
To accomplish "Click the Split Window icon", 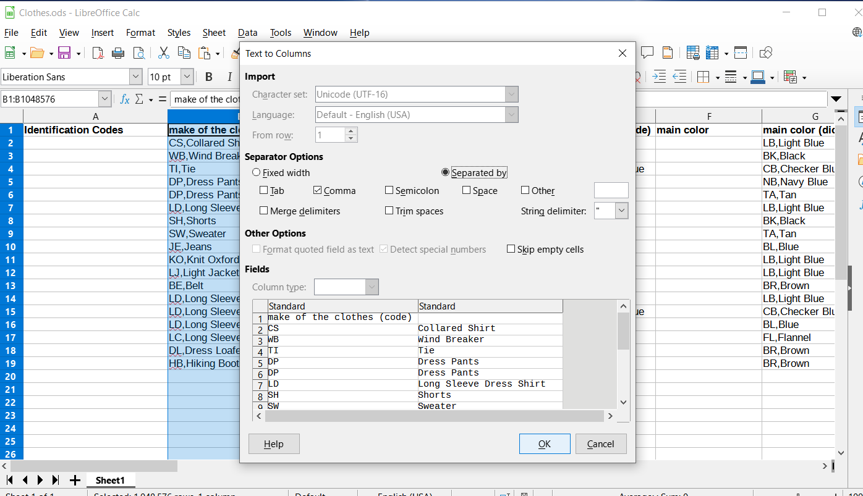I will tap(741, 53).
